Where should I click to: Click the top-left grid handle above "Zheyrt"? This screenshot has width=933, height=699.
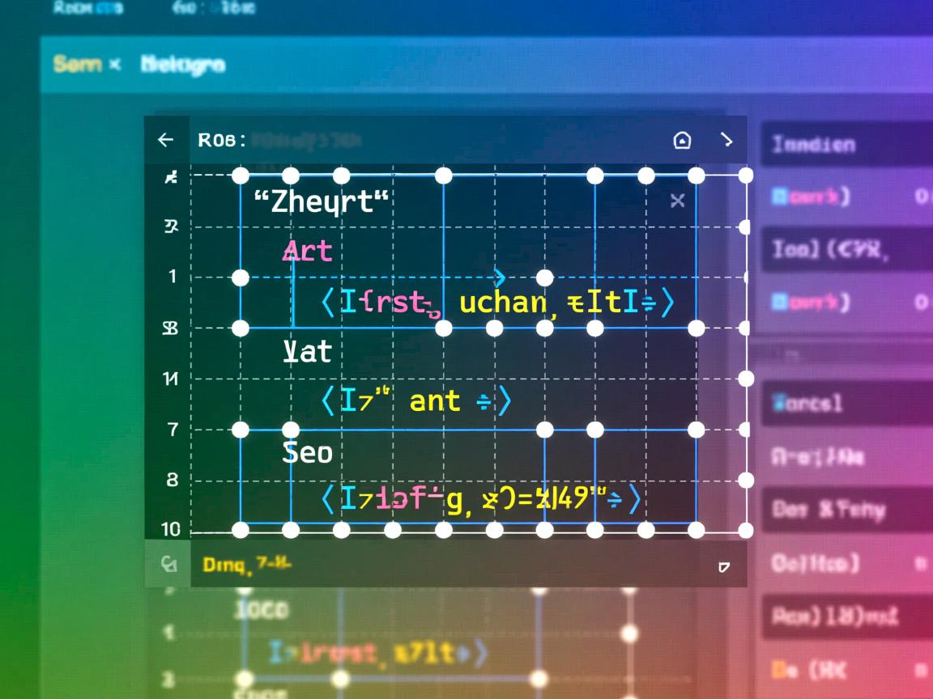pos(241,176)
